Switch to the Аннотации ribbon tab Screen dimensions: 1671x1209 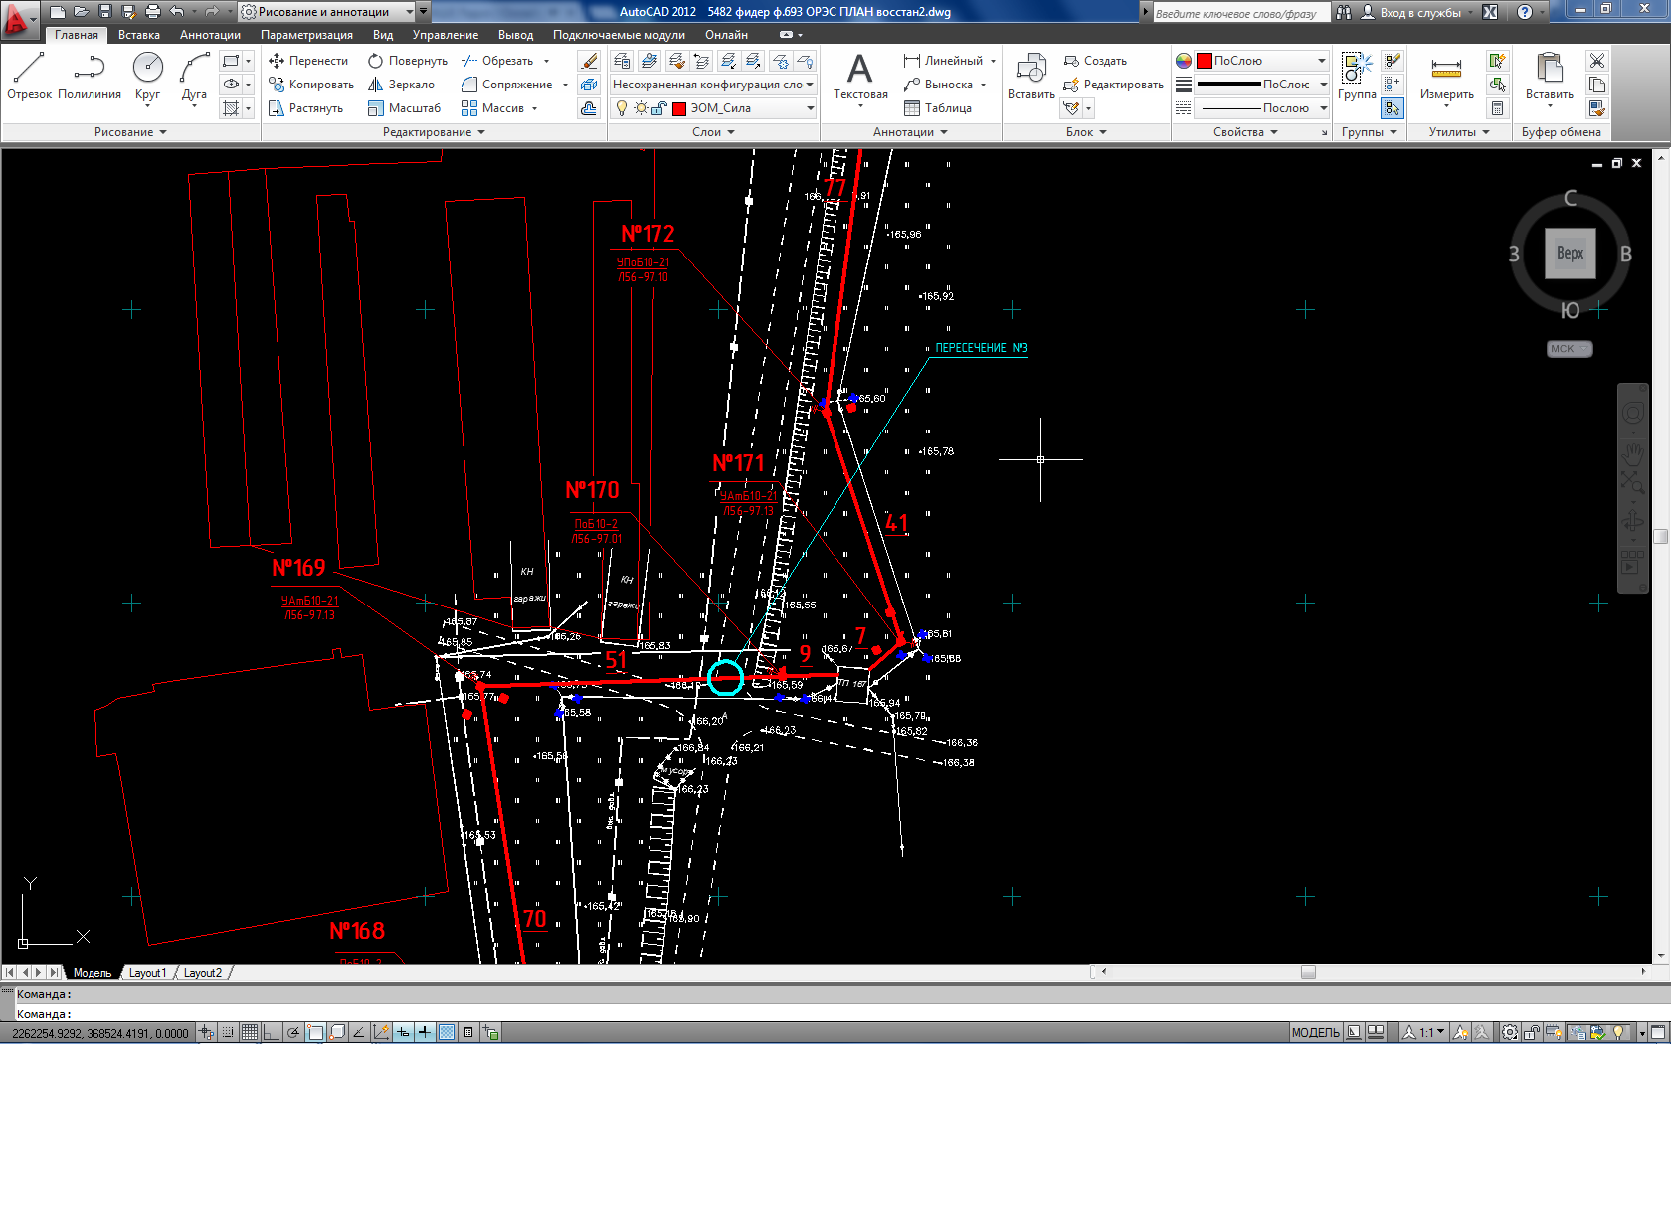click(x=210, y=35)
